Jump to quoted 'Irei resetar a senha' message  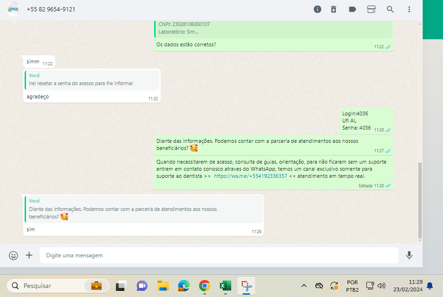coord(92,79)
